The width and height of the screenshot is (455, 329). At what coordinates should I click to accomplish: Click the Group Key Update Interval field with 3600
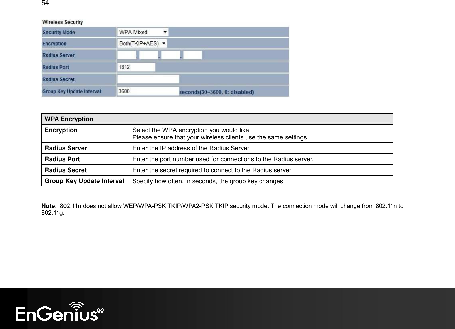(x=148, y=91)
